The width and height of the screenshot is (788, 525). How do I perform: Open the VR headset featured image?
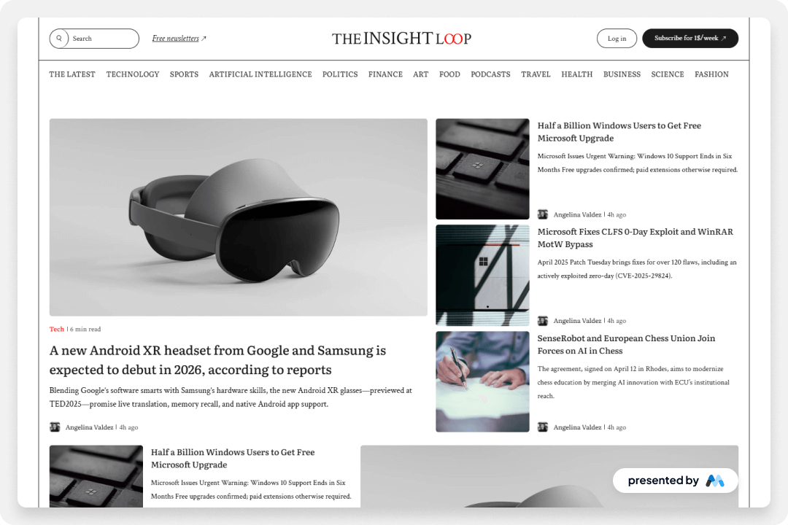point(238,217)
